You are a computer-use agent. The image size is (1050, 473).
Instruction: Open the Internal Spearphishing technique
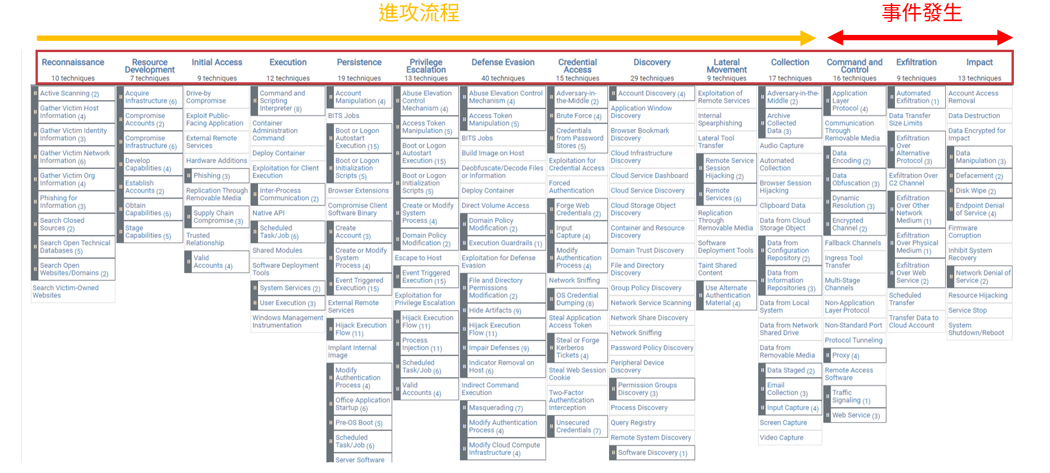coord(720,120)
